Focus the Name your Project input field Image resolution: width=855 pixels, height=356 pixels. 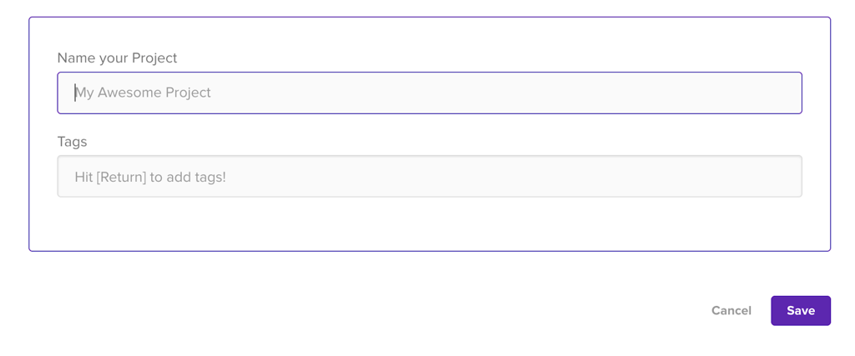430,93
